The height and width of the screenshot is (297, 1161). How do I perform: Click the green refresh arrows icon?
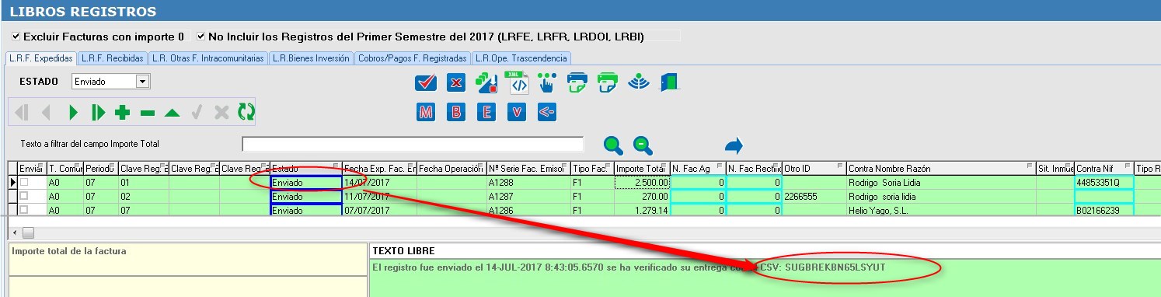[x=246, y=113]
